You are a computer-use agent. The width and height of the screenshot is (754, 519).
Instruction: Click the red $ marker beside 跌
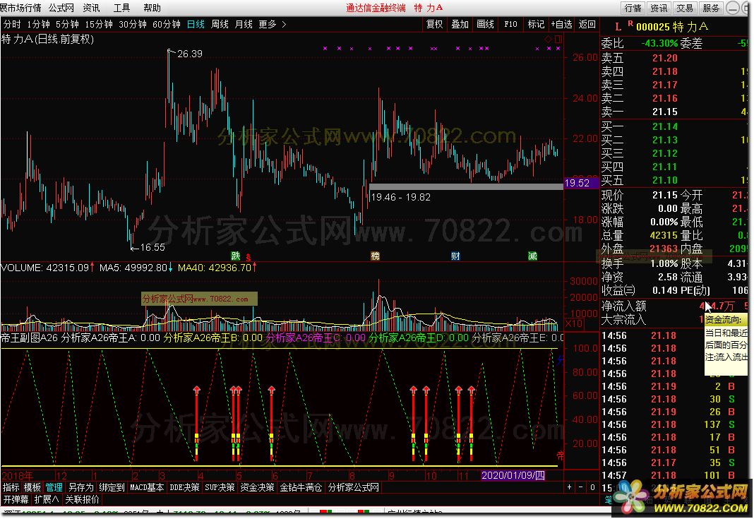(248, 257)
